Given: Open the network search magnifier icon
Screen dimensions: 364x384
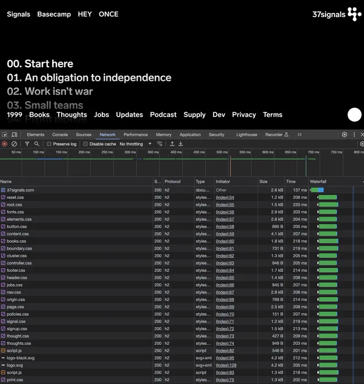Looking at the screenshot, I should [37, 144].
